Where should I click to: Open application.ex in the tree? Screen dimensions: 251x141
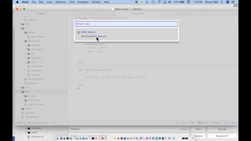38,36
